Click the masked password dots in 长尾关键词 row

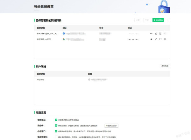coord(133,34)
